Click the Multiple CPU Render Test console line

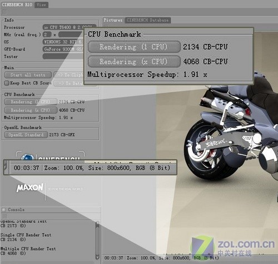[x=28, y=248]
